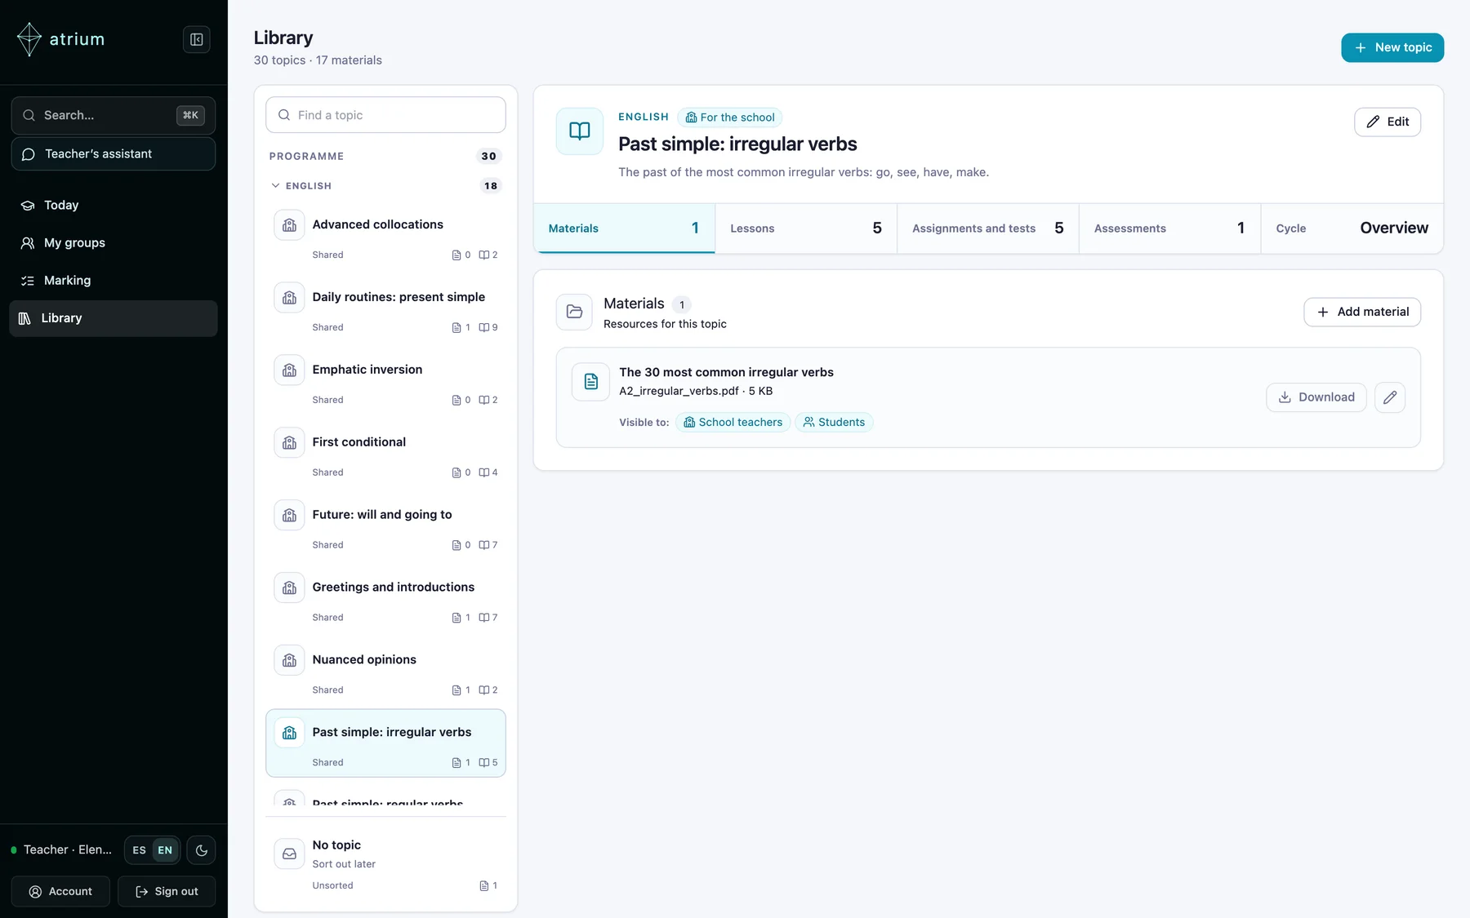Click the atrium logo

[60, 39]
